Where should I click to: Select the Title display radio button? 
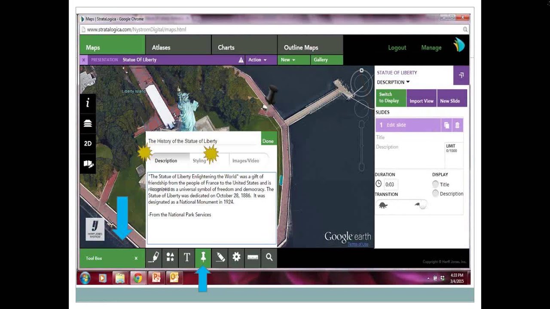pos(435,184)
